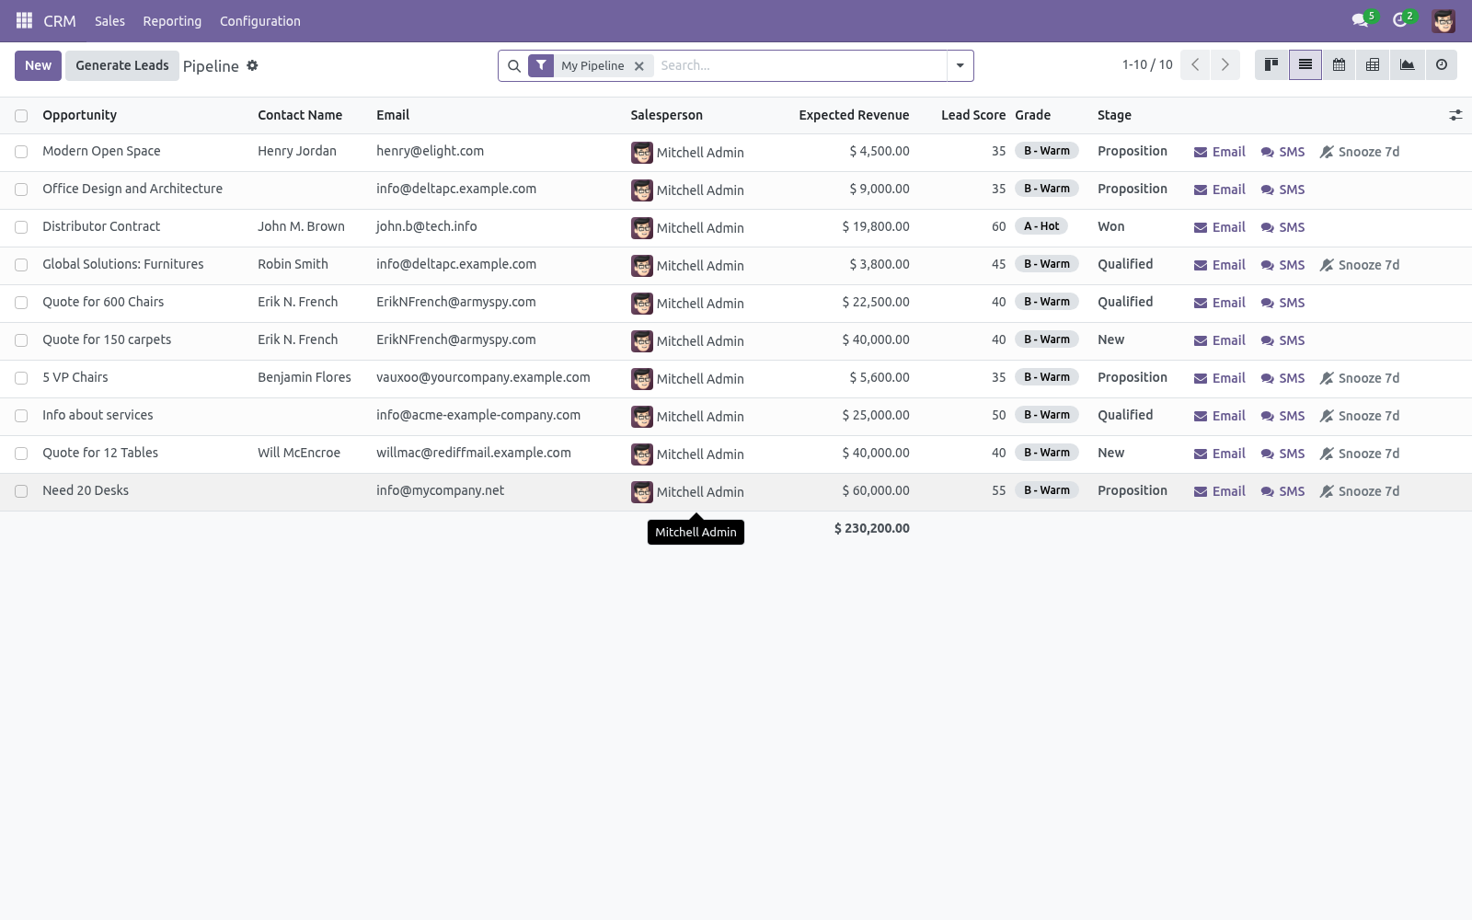Switch to Calendar view
The width and height of the screenshot is (1472, 920).
[1339, 64]
